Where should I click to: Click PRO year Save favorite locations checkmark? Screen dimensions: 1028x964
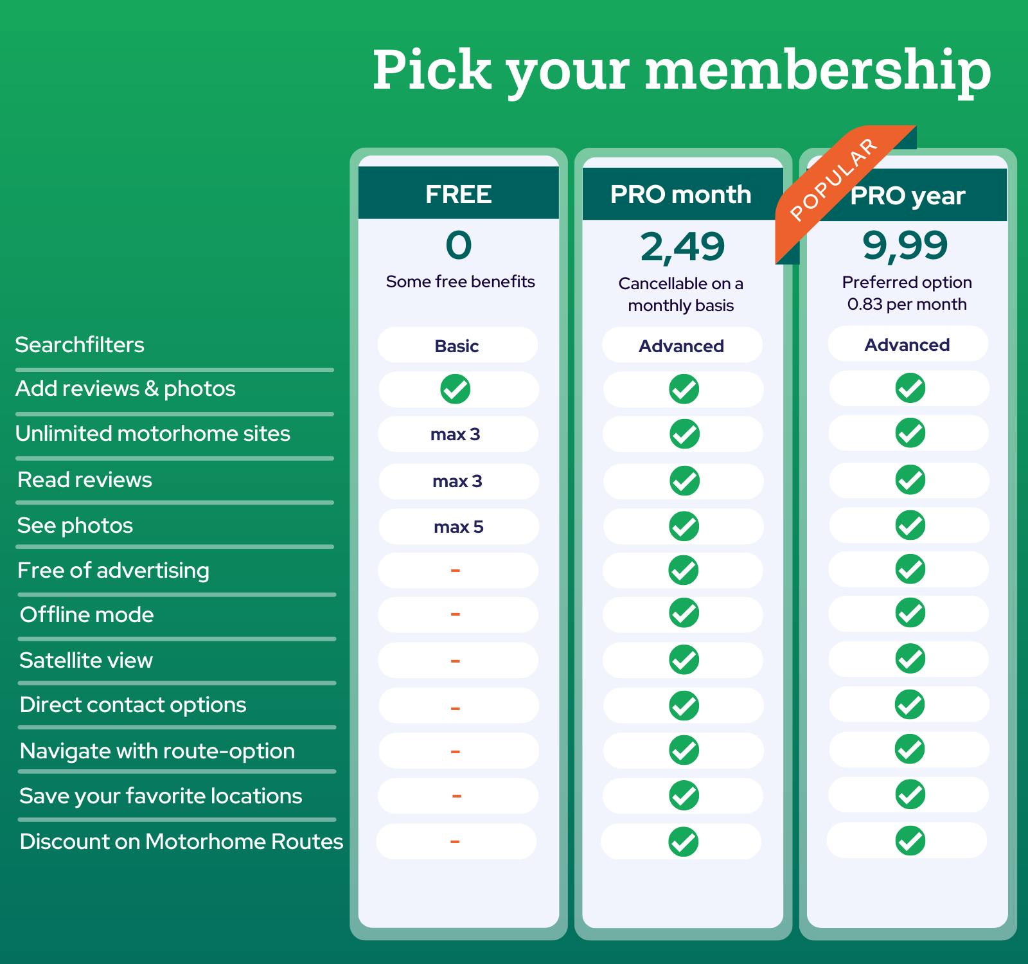pyautogui.click(x=910, y=794)
